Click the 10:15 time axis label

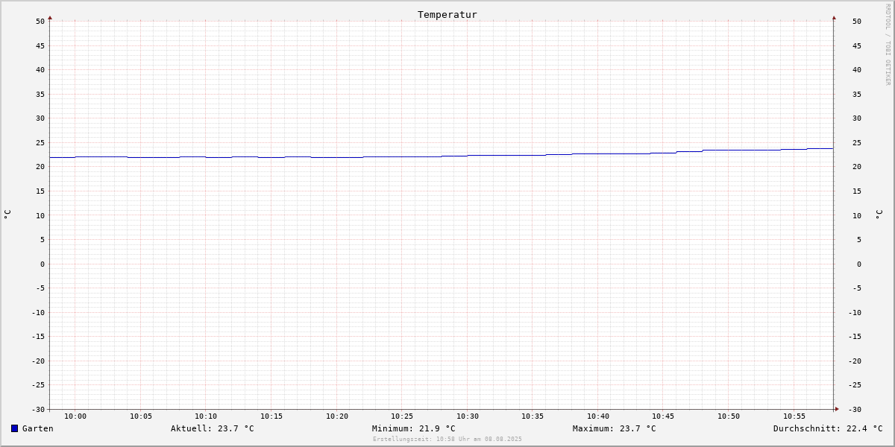pos(271,416)
